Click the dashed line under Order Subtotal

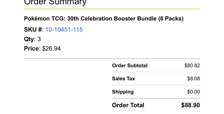(156, 72)
